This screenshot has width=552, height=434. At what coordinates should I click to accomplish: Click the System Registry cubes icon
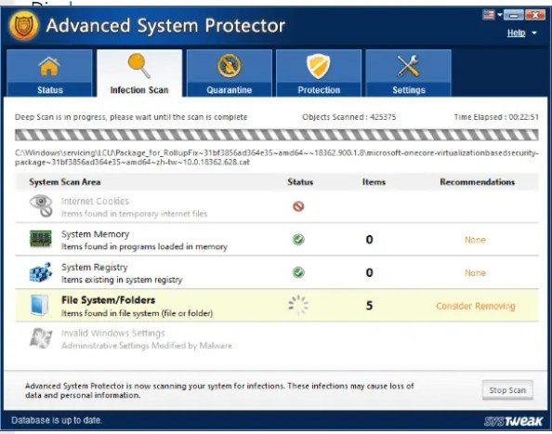coord(41,272)
